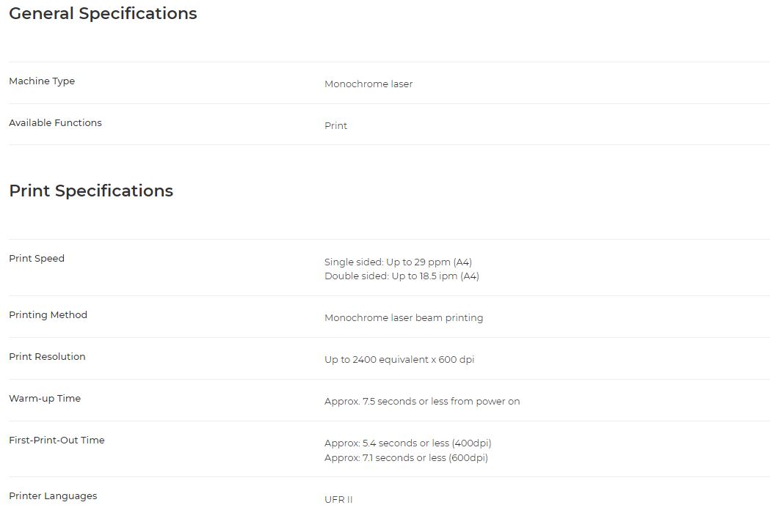The image size is (770, 516).
Task: Click the single sided 29 ppm text
Action: 398,262
